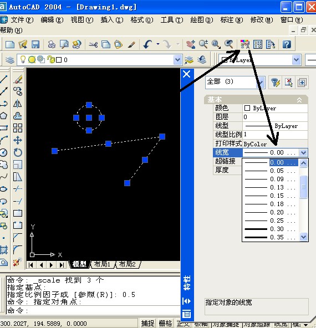Click the Cut scissors icon
This screenshot has width=316, height=328.
pyautogui.click(x=93, y=44)
